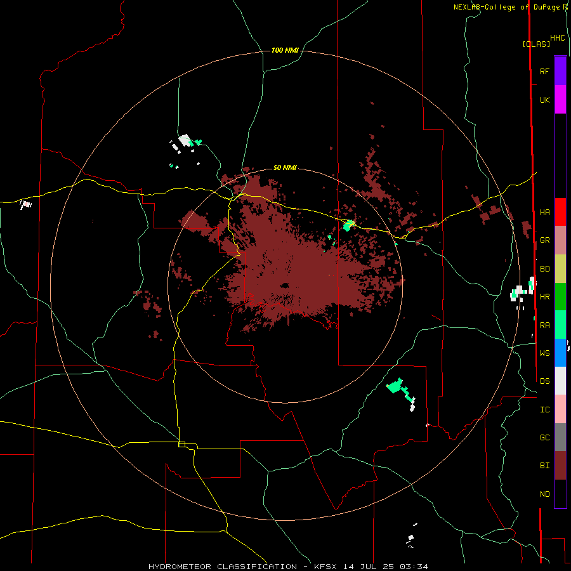Click the radar site null spot at center
This screenshot has width=571, height=571.
tap(285, 286)
